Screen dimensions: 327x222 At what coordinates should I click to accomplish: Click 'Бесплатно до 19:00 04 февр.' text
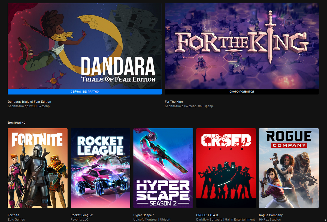click(x=29, y=106)
